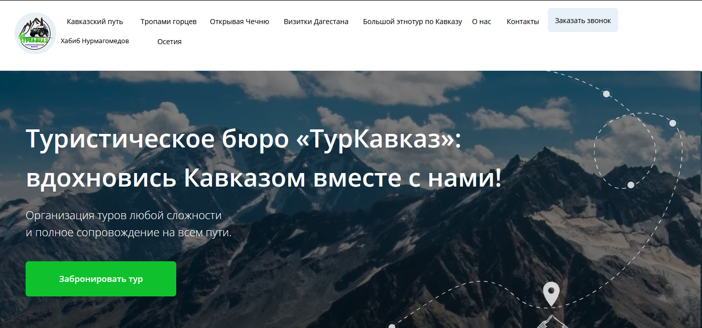Click the route dot on the dashed circle's bottom
Image resolution: width=702 pixels, height=328 pixels.
tap(631, 185)
